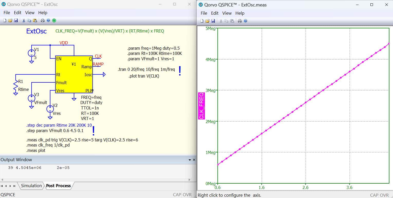Click Cut scissors icon in ExtOsc.meas toolbar
Screen dimensions: 393x198
221,21
